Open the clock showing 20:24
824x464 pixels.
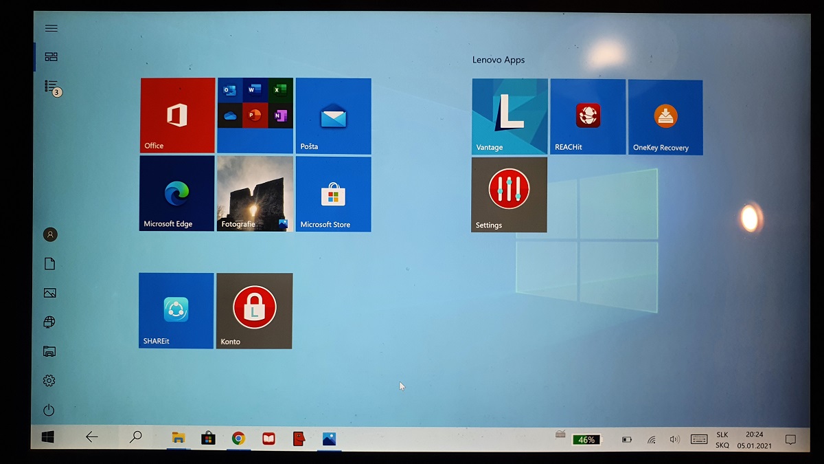754,440
